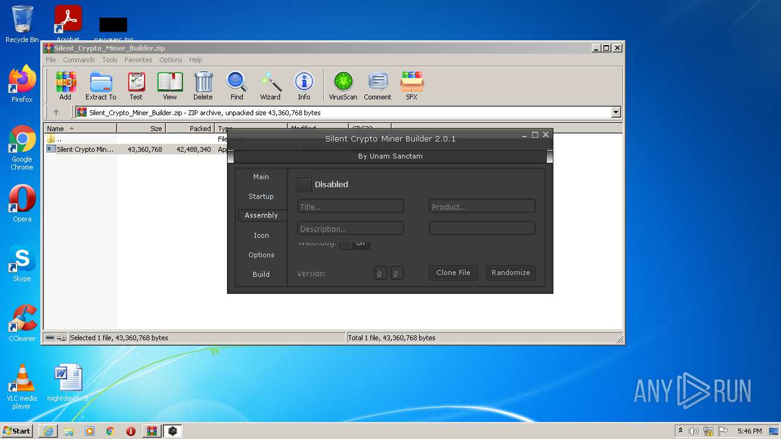This screenshot has height=439, width=781.
Task: Switch to the Build tab
Action: pos(261,274)
